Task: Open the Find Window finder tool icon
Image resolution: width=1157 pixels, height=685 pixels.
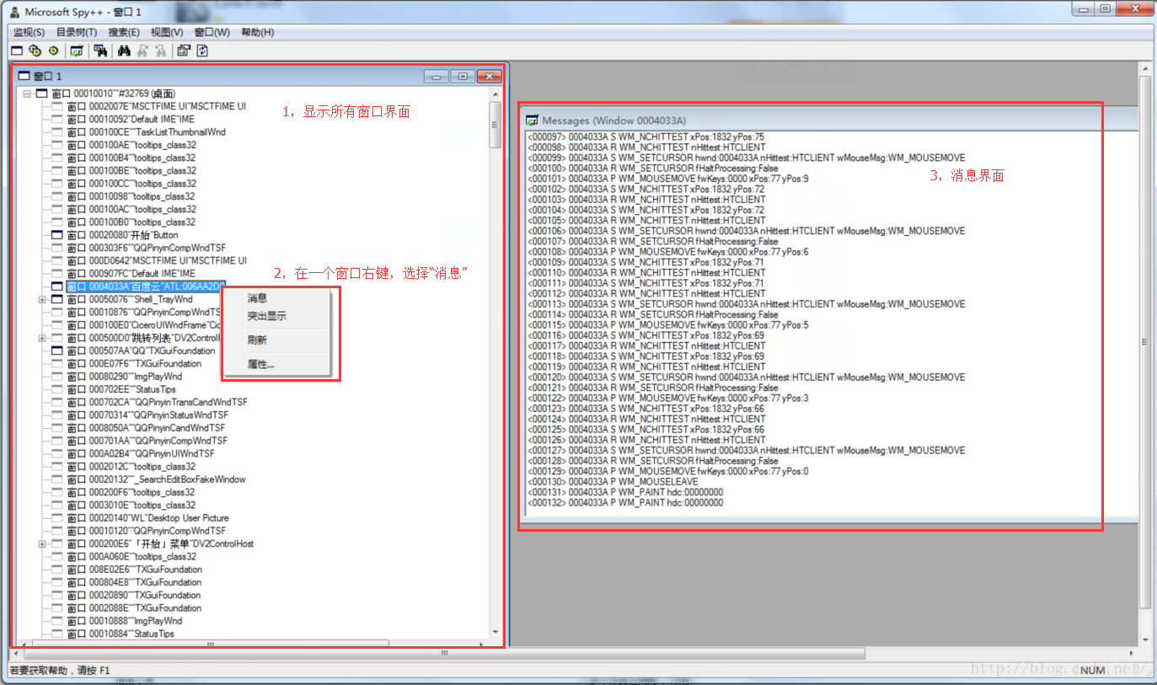Action: (100, 51)
